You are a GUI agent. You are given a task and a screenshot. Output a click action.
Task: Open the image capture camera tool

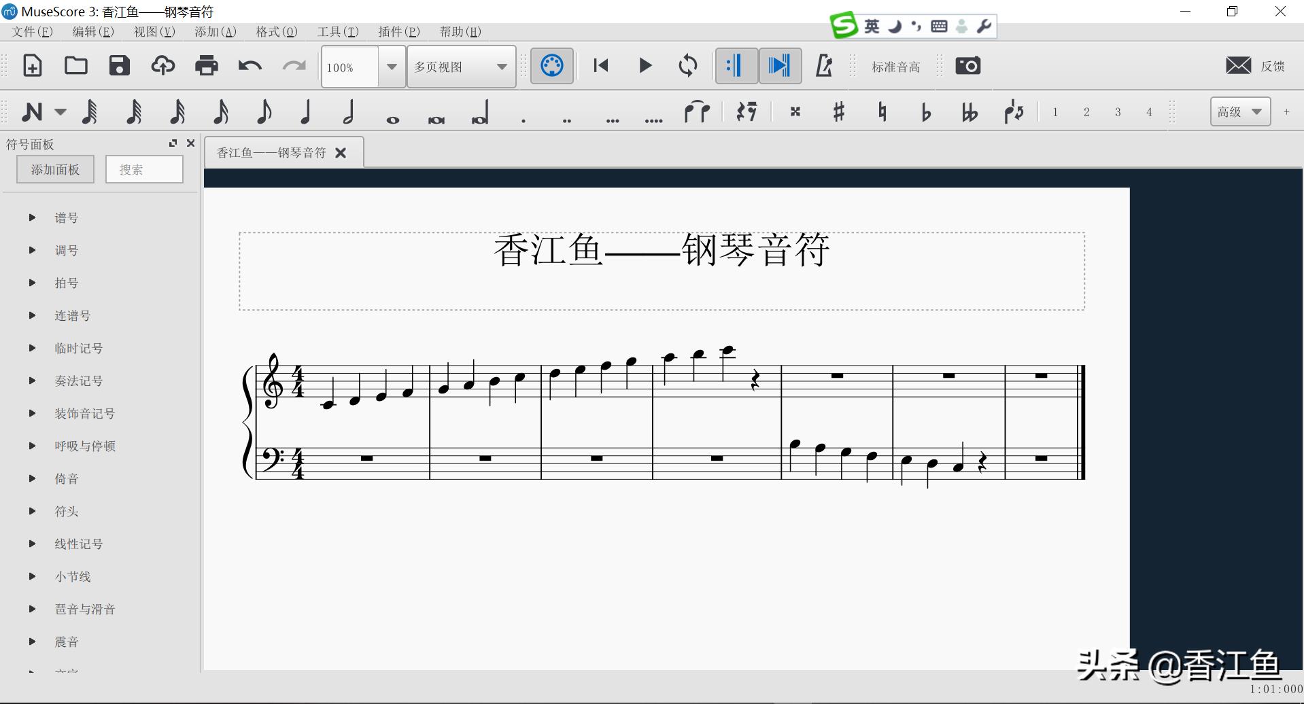pyautogui.click(x=967, y=66)
